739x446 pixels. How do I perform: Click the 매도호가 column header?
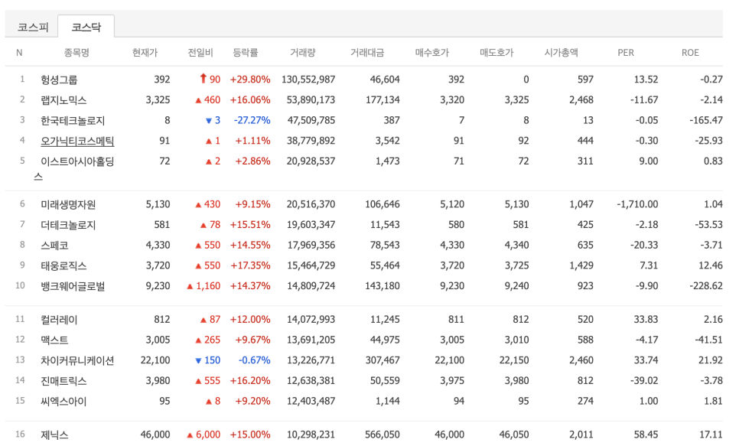496,53
